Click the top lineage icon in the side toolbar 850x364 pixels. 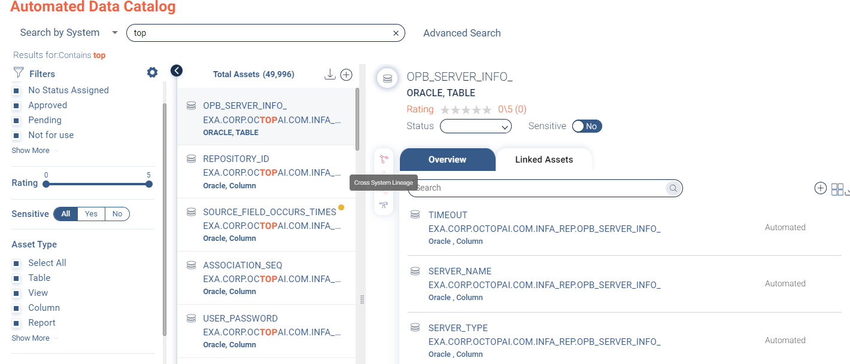tap(384, 159)
